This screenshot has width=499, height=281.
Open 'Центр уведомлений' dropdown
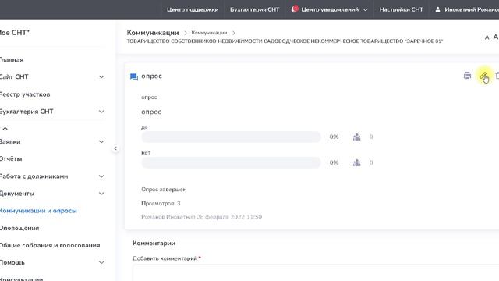click(x=330, y=9)
